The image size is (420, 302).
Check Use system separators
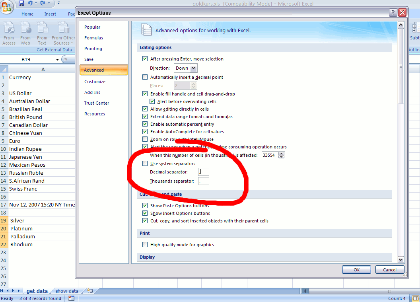click(x=145, y=164)
